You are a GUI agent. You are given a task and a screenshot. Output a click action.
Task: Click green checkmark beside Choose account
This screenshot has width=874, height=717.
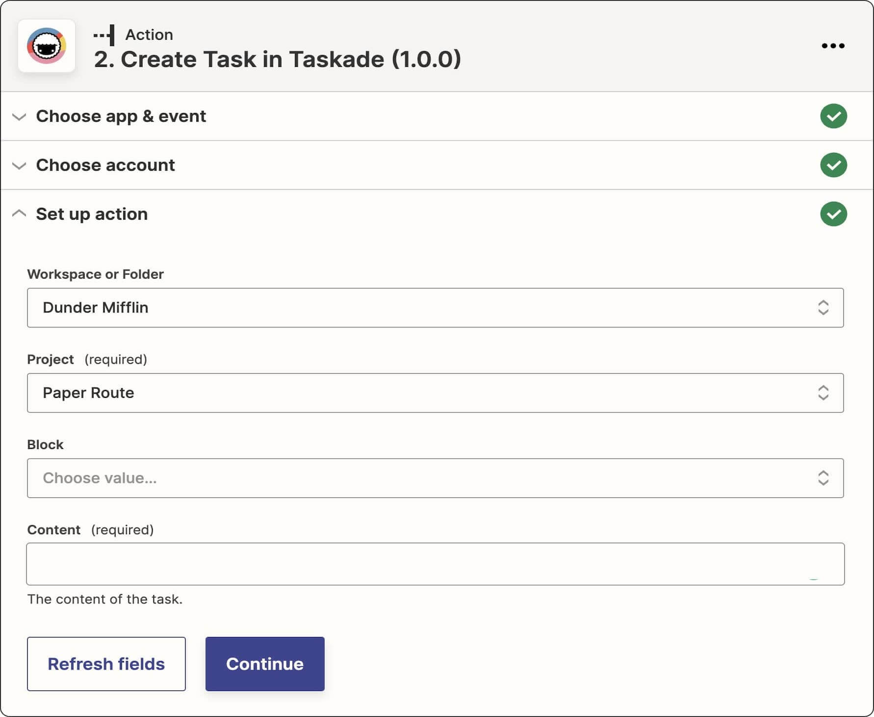click(833, 165)
